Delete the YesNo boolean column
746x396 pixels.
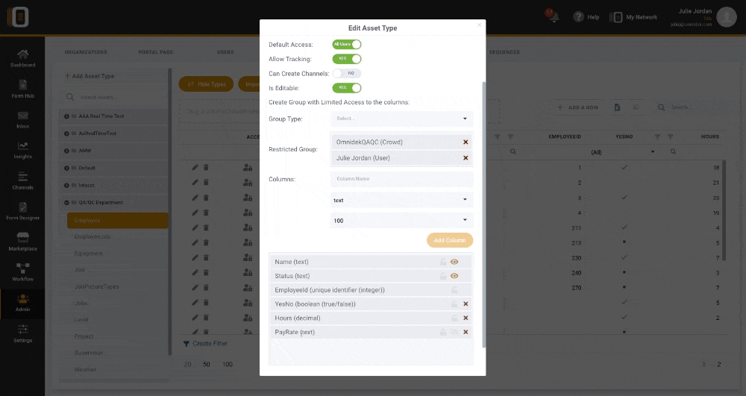pos(466,304)
